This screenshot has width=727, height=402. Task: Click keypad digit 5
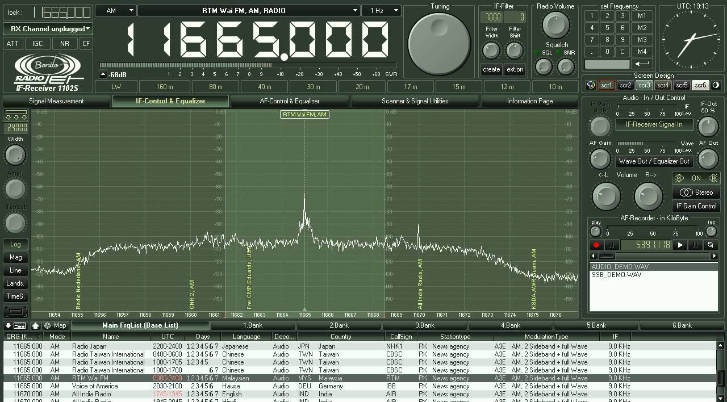click(x=607, y=28)
